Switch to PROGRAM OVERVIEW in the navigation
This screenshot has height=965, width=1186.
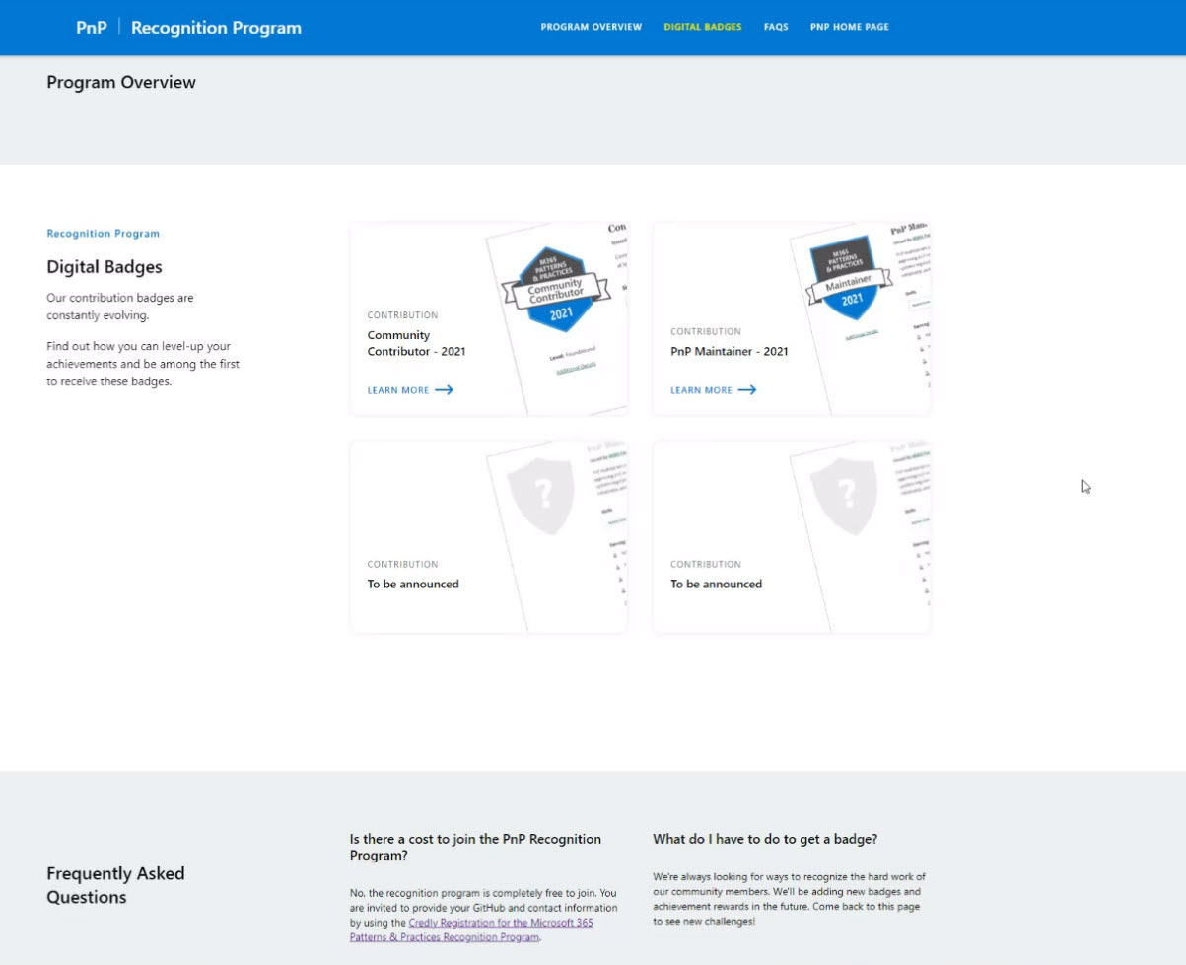point(590,27)
